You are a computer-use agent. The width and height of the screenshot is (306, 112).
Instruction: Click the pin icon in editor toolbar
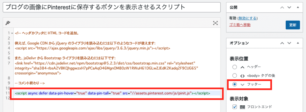7,23
